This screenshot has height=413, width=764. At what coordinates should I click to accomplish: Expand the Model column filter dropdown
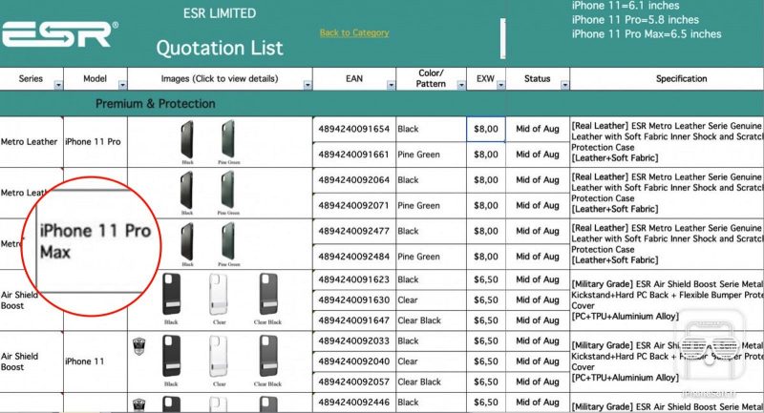coord(122,85)
